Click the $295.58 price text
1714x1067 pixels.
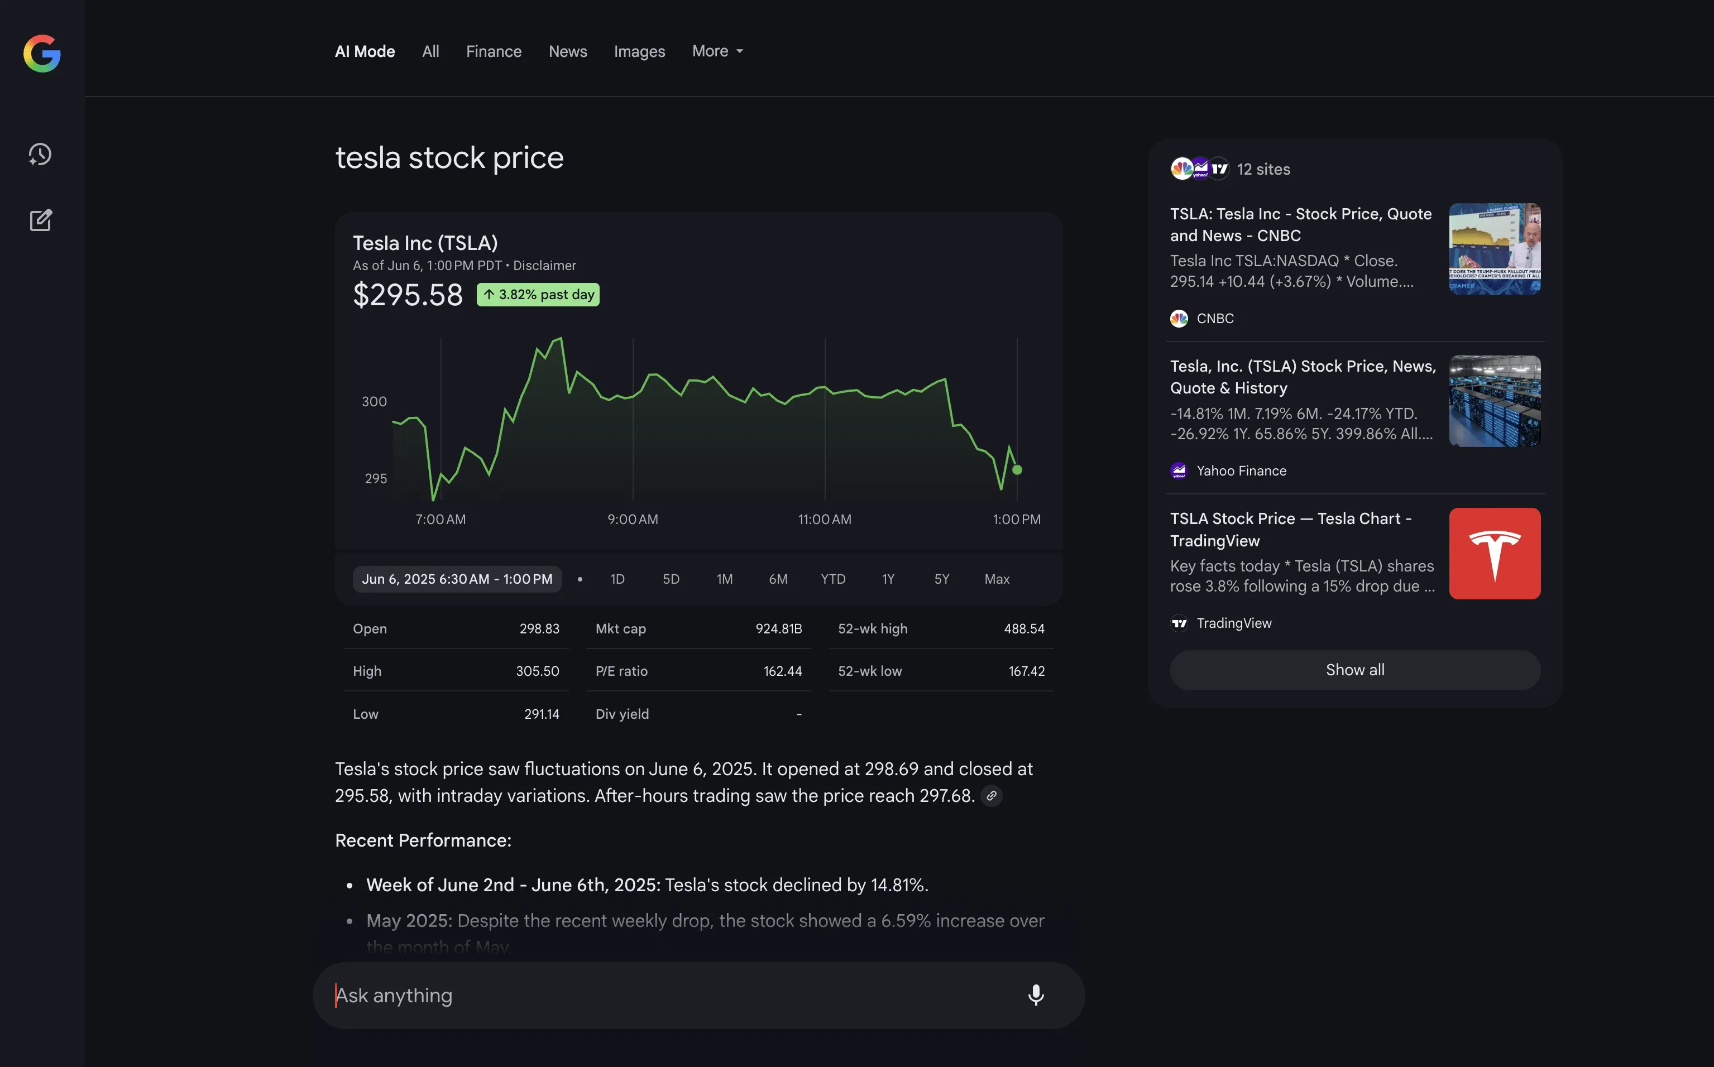point(408,295)
